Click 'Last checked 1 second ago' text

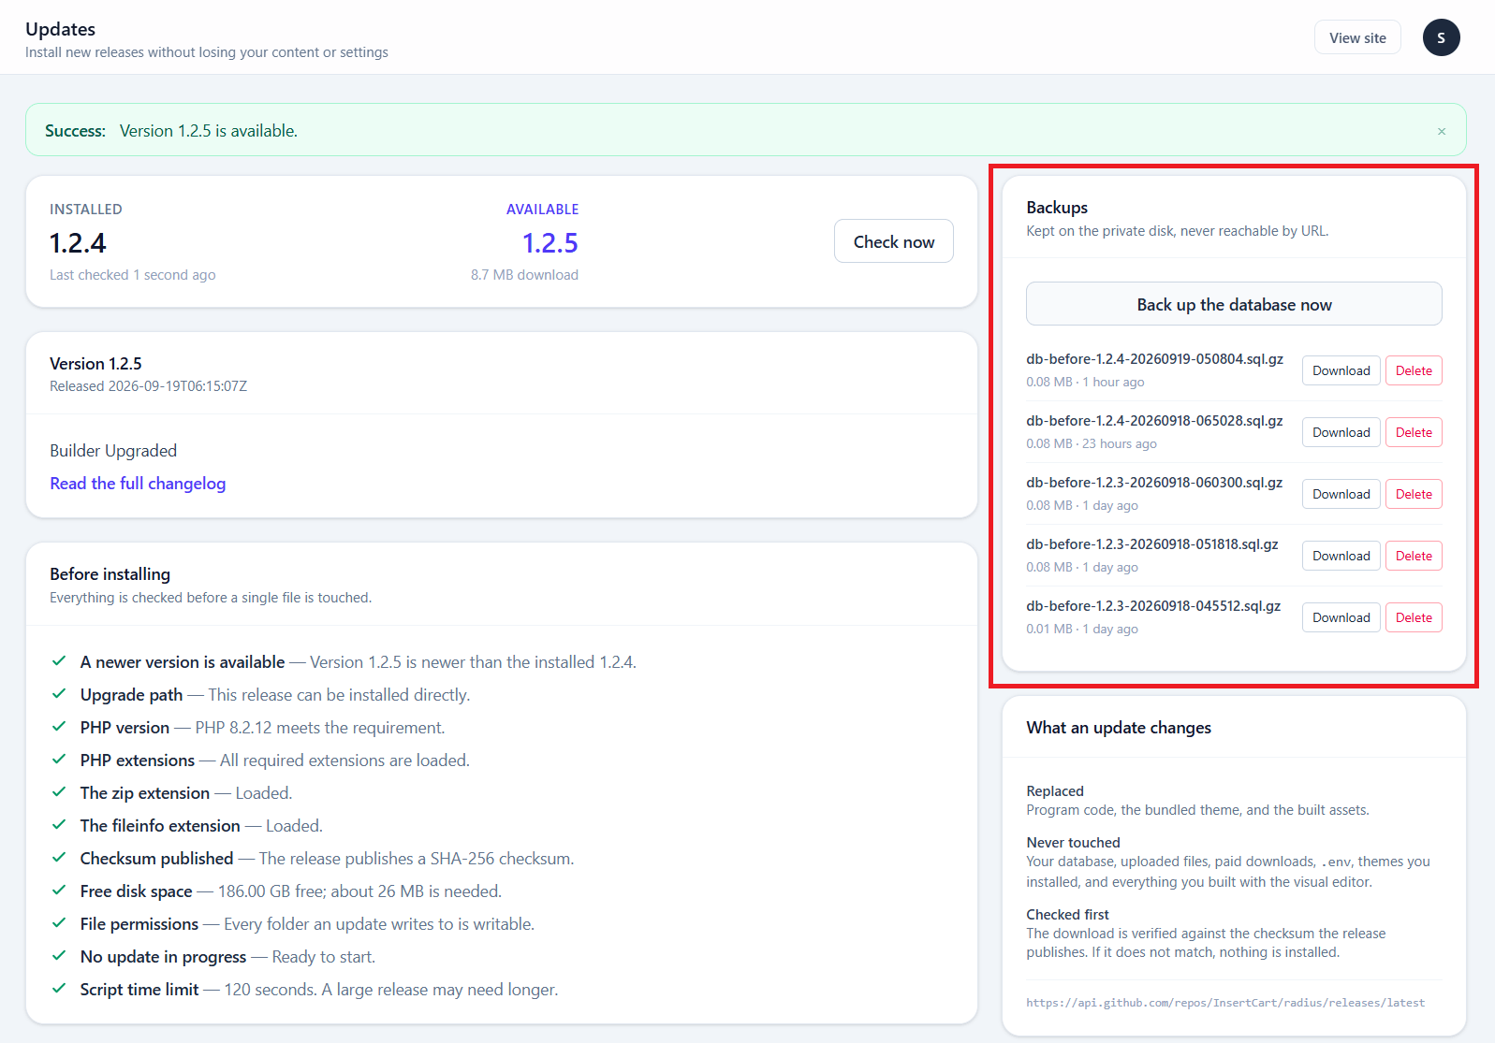coord(133,275)
